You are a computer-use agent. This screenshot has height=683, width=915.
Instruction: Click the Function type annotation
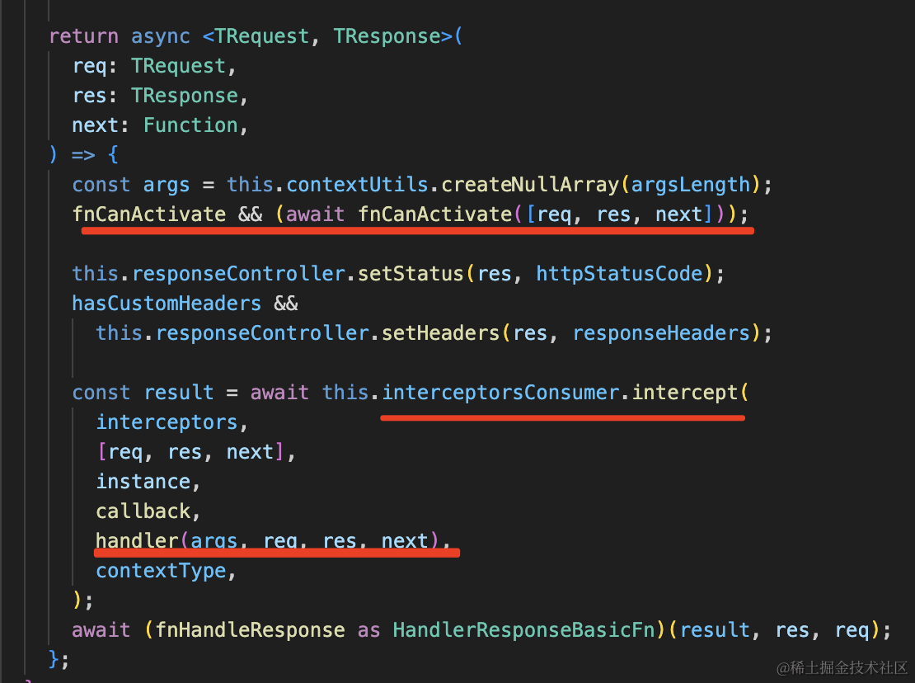click(190, 125)
